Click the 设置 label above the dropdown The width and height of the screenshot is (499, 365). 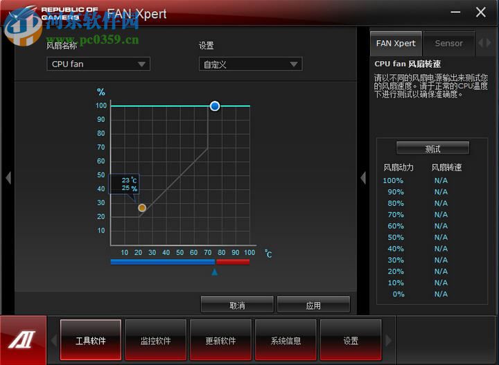coord(207,46)
